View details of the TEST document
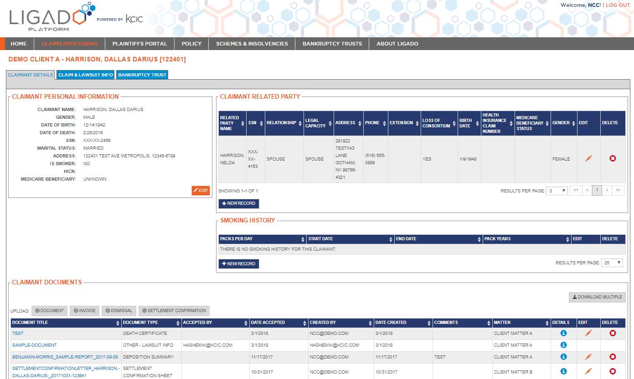 coord(563,333)
